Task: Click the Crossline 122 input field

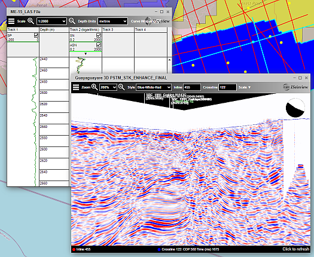Action: pyautogui.click(x=227, y=87)
